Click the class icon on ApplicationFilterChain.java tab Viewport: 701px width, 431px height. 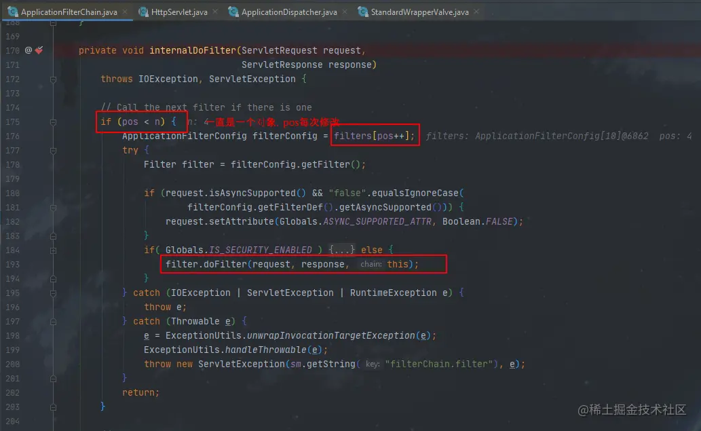13,12
